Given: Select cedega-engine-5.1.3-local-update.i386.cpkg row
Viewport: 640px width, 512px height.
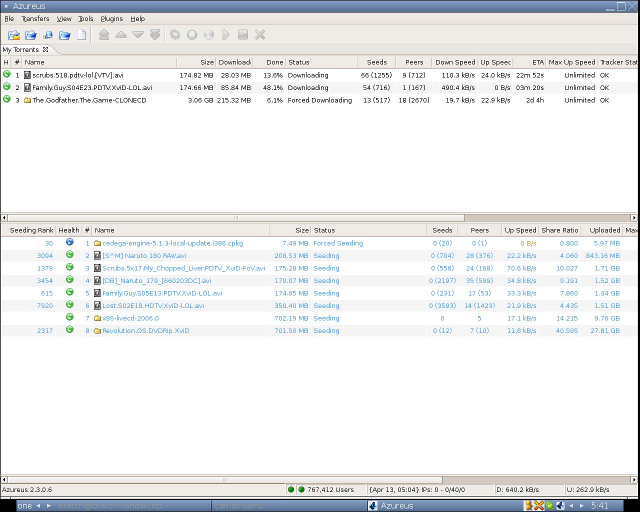Looking at the screenshot, I should [319, 243].
